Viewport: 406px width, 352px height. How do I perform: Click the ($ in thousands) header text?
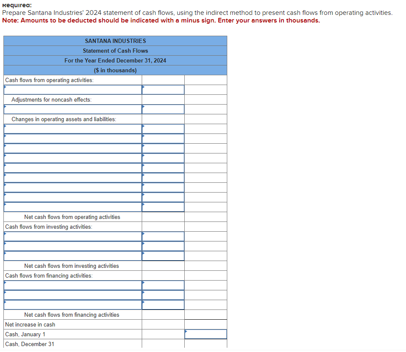115,70
